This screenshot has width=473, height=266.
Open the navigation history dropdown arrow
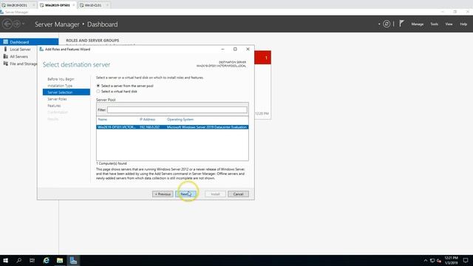pos(23,24)
